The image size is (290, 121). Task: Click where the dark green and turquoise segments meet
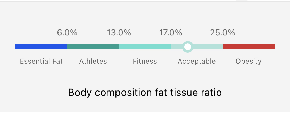[x=119, y=47]
